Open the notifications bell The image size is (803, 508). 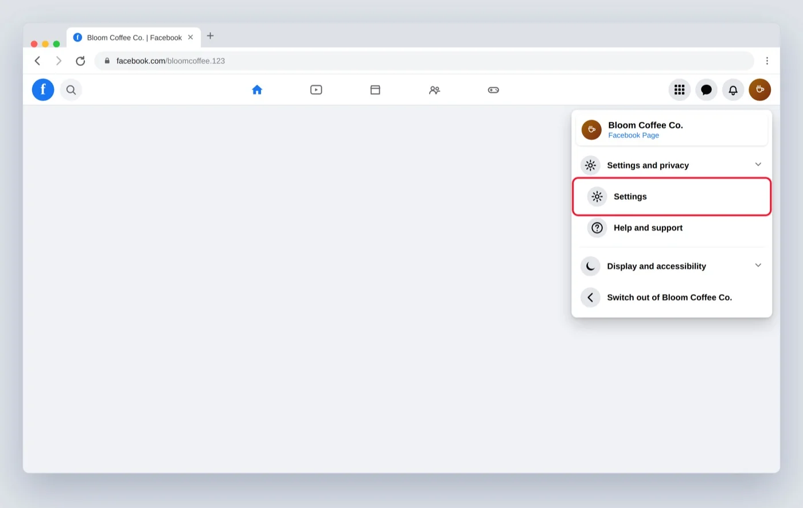pos(733,89)
